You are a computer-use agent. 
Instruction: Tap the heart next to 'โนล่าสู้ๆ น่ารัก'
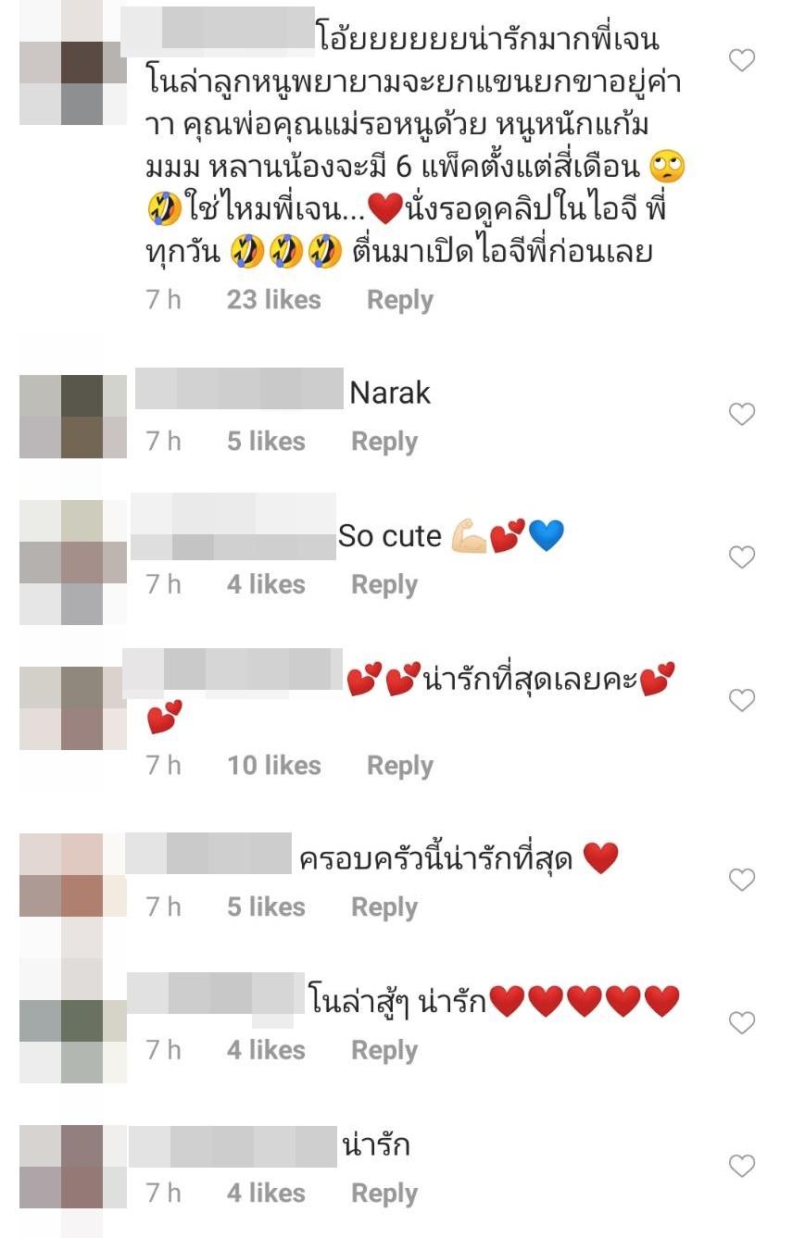click(x=742, y=1023)
